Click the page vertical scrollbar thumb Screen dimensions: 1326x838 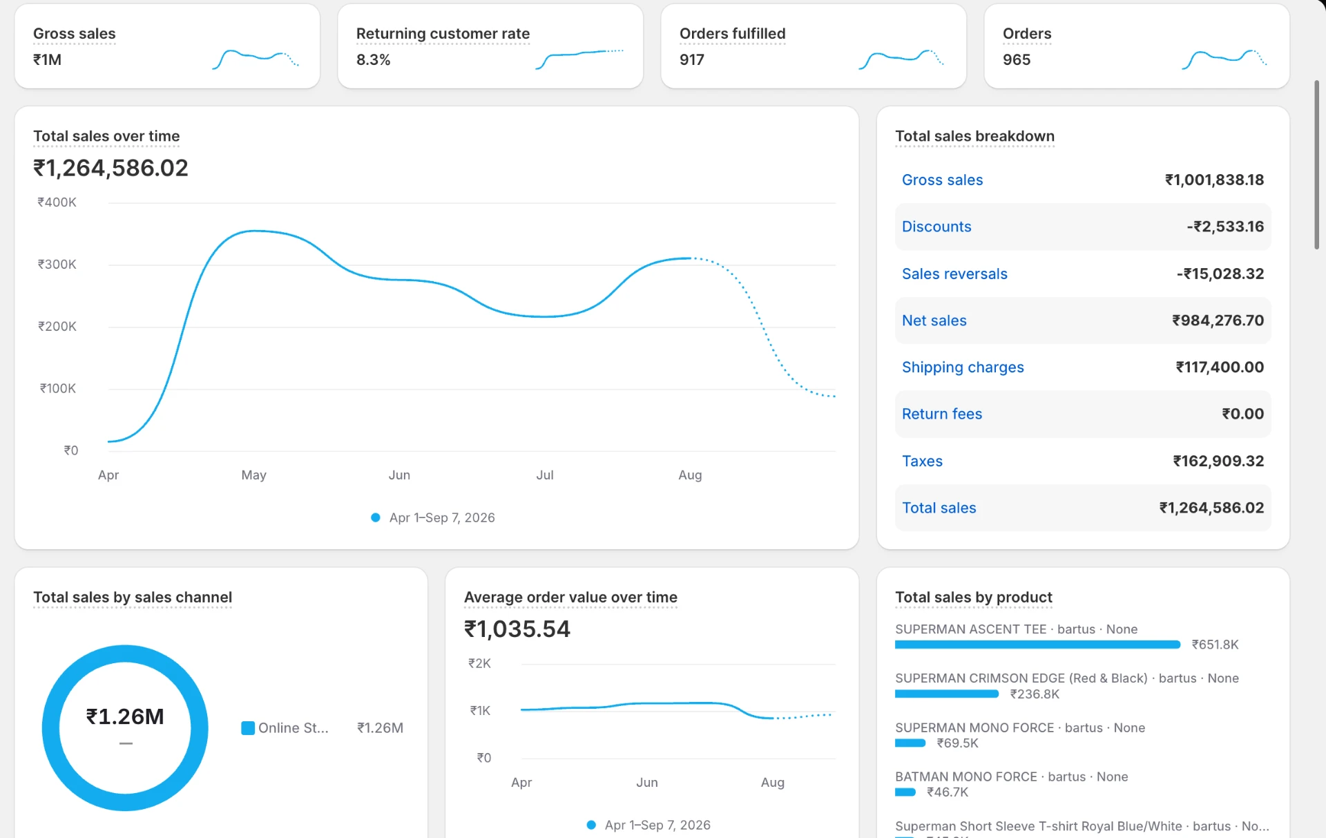[1317, 164]
